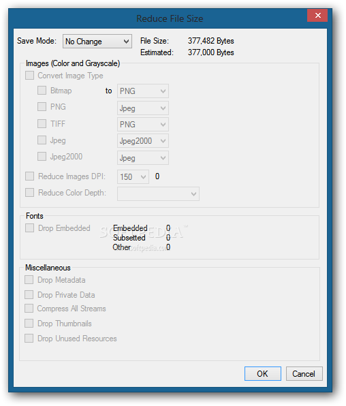The height and width of the screenshot is (406, 346).
Task: Click the Cancel button
Action: pyautogui.click(x=304, y=373)
